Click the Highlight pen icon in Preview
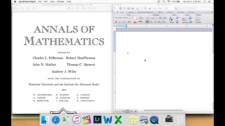 point(69,8)
